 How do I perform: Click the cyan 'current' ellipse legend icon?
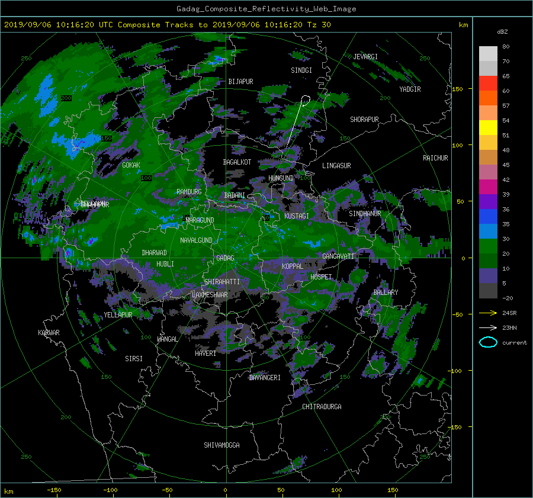click(488, 342)
